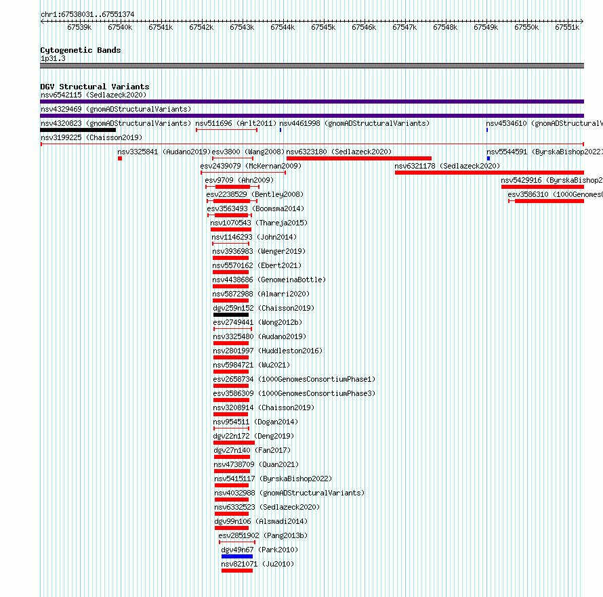Viewport: 603px width, 597px height.
Task: Select nsv3325480 (Audano2019) label
Action: 259,336
